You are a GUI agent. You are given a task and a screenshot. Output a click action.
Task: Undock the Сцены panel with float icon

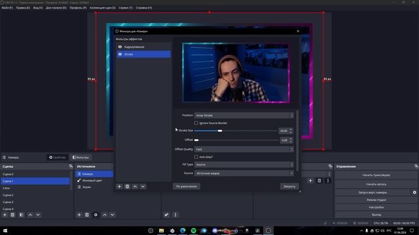point(71,166)
